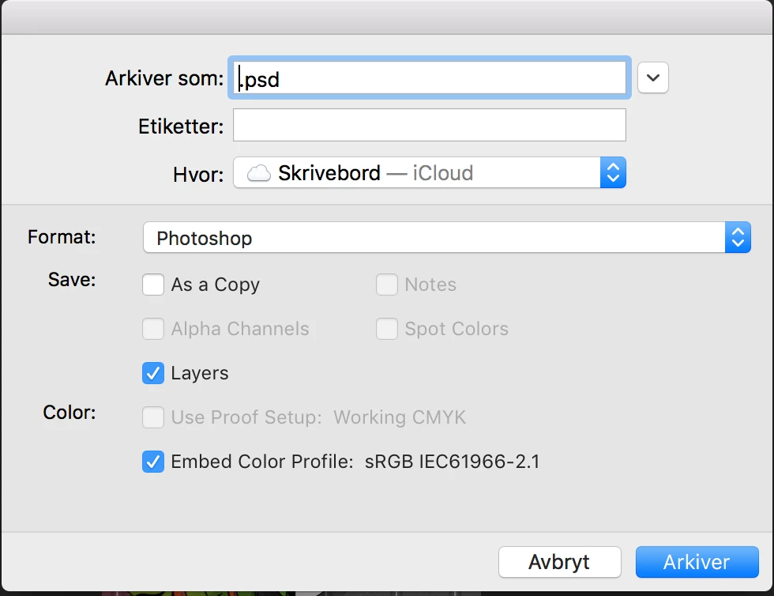Expand the save dialog with chevron button

click(x=652, y=77)
